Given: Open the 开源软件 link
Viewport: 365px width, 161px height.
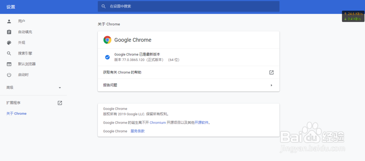Looking at the screenshot, I should click(x=201, y=123).
